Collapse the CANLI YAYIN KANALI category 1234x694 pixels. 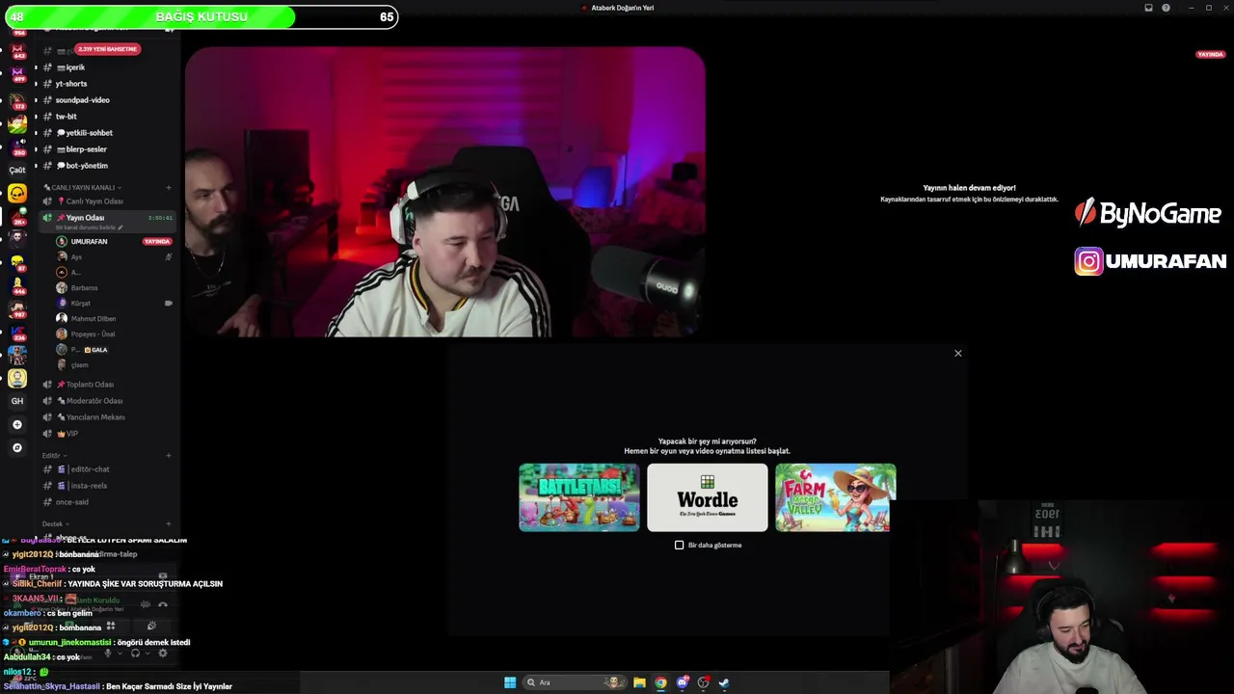[83, 187]
